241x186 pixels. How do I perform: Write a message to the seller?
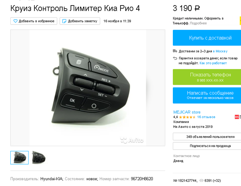(x=207, y=95)
